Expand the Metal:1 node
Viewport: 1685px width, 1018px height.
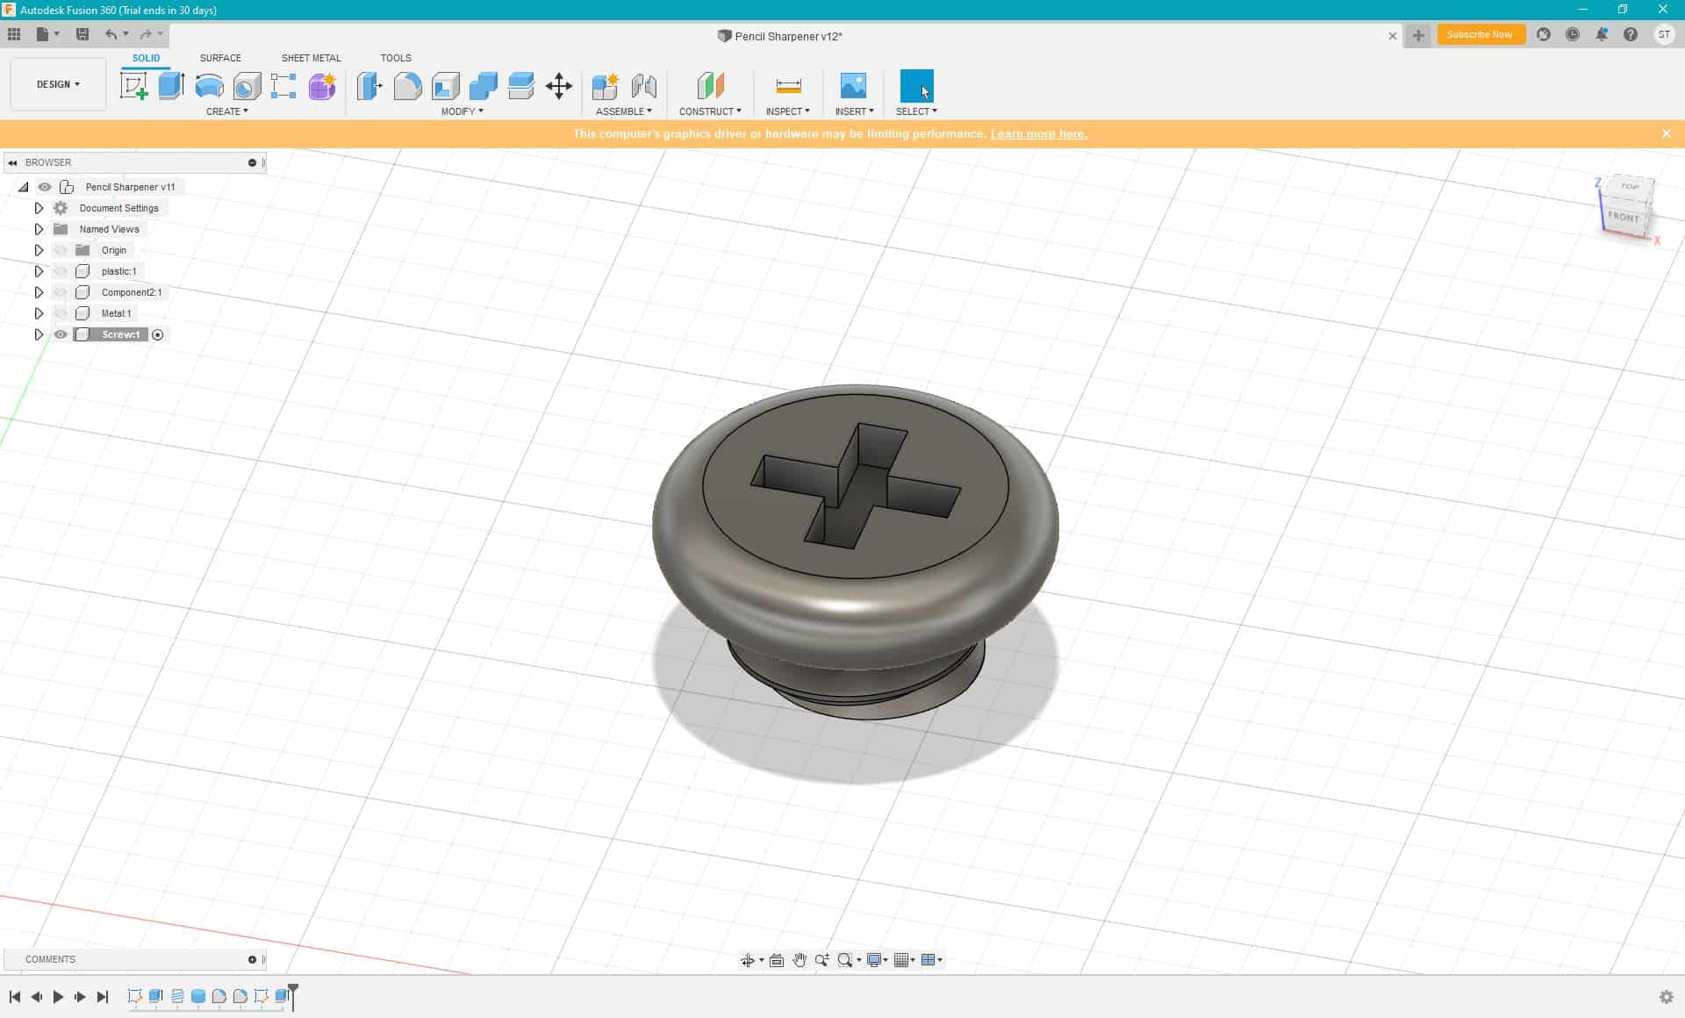(x=39, y=313)
